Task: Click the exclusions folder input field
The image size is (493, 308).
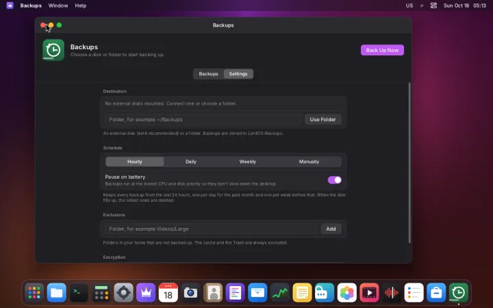Action: [x=212, y=229]
